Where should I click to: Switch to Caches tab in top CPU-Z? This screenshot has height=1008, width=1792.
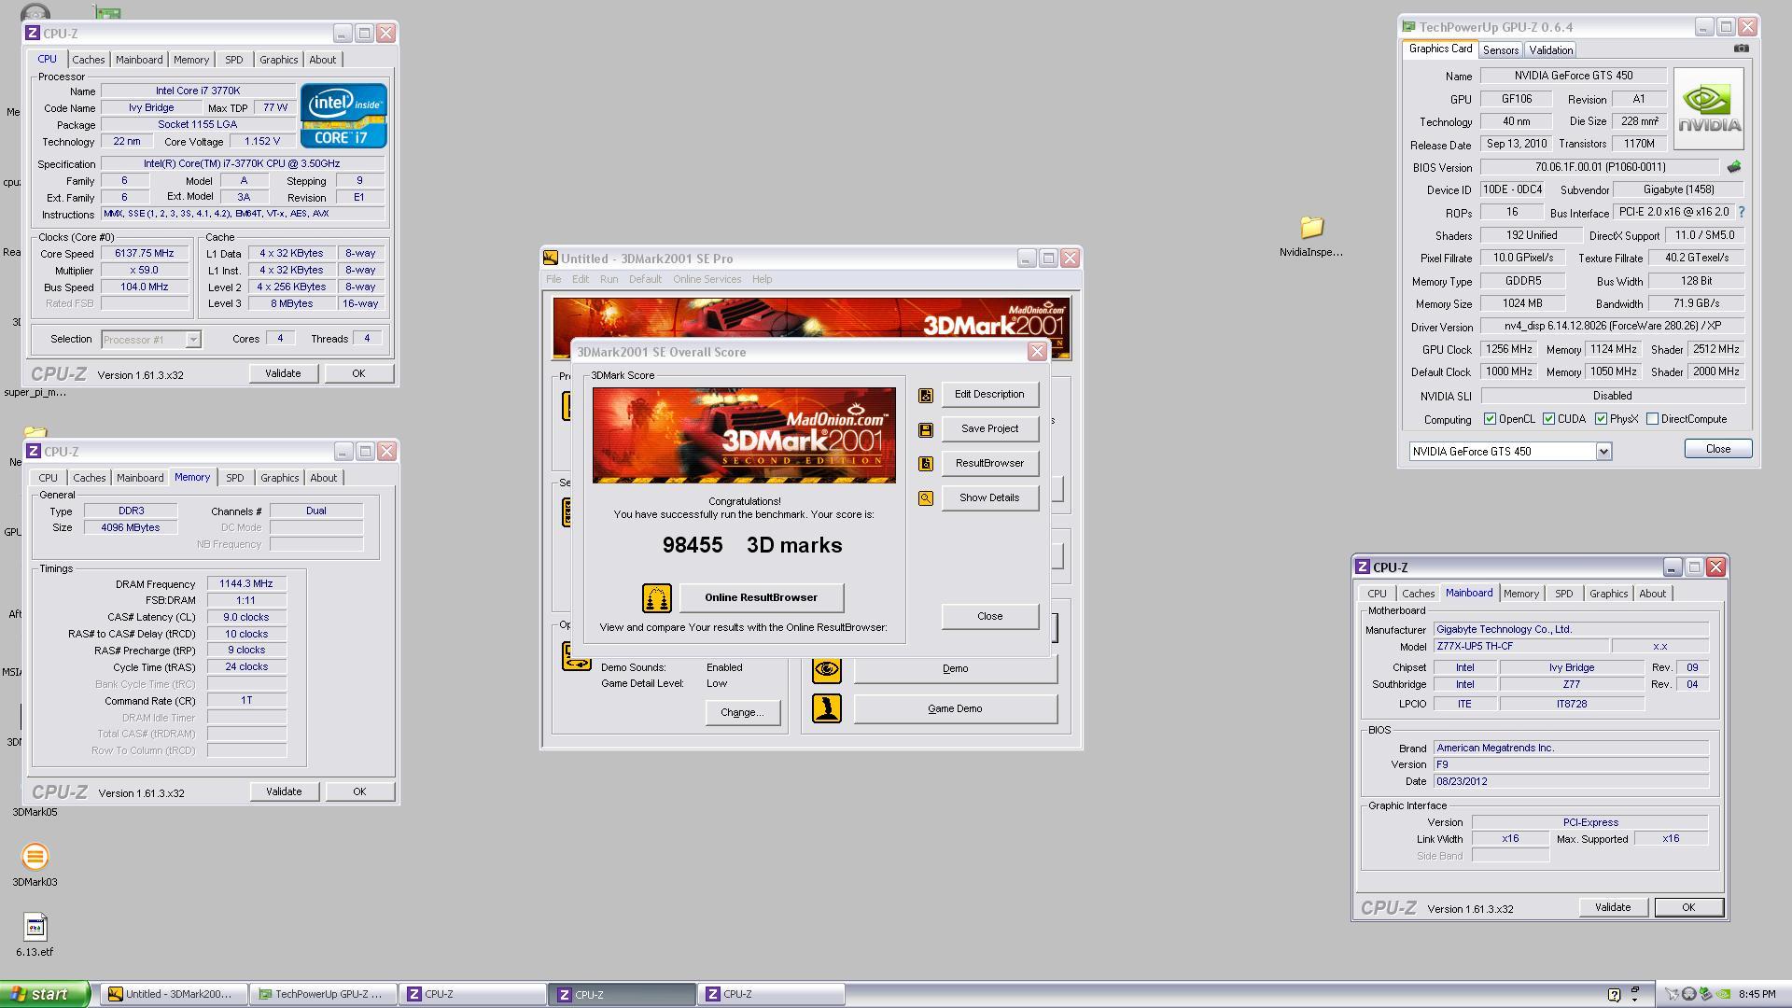(x=89, y=60)
